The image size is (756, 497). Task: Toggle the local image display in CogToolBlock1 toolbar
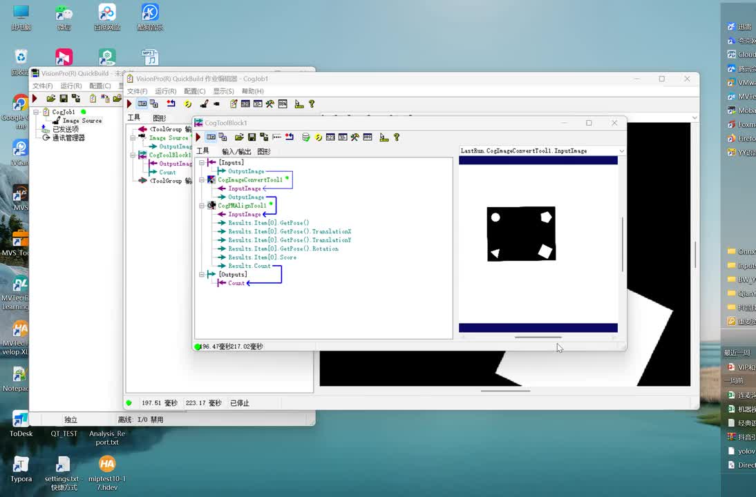point(211,137)
